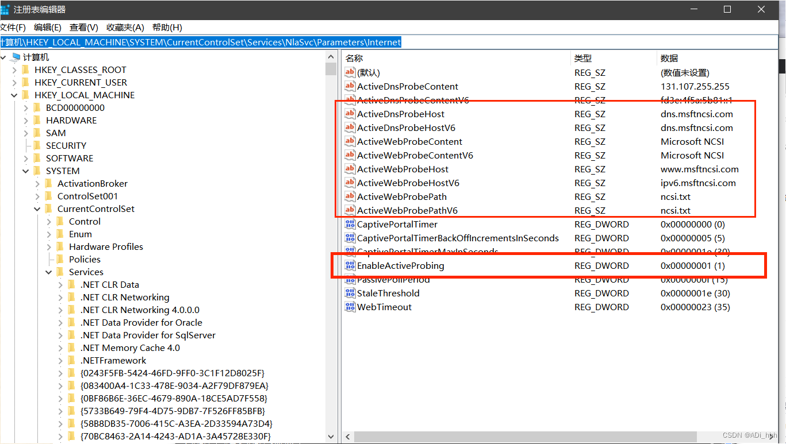The width and height of the screenshot is (786, 444).
Task: Open the 查看(V) menu
Action: coord(84,27)
